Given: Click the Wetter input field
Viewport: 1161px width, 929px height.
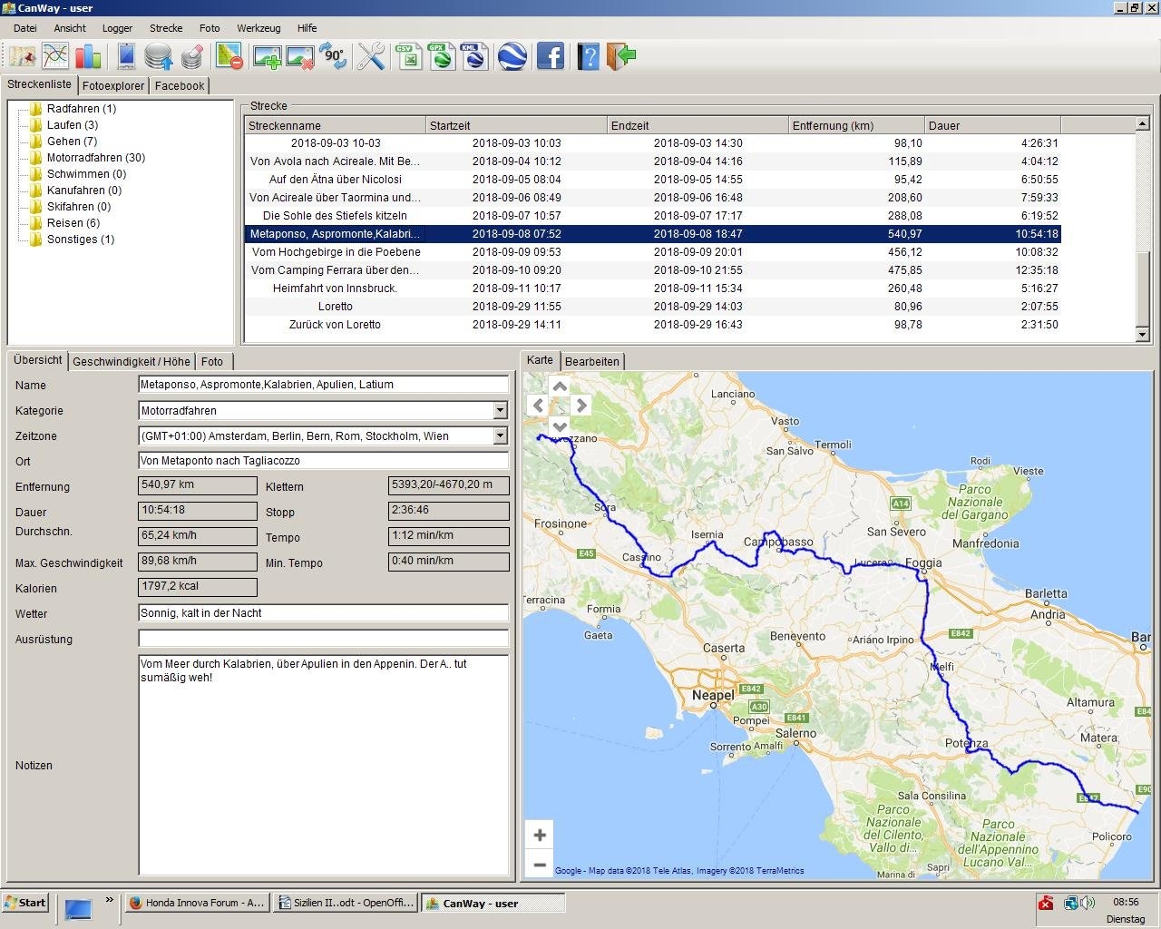Looking at the screenshot, I should [323, 613].
